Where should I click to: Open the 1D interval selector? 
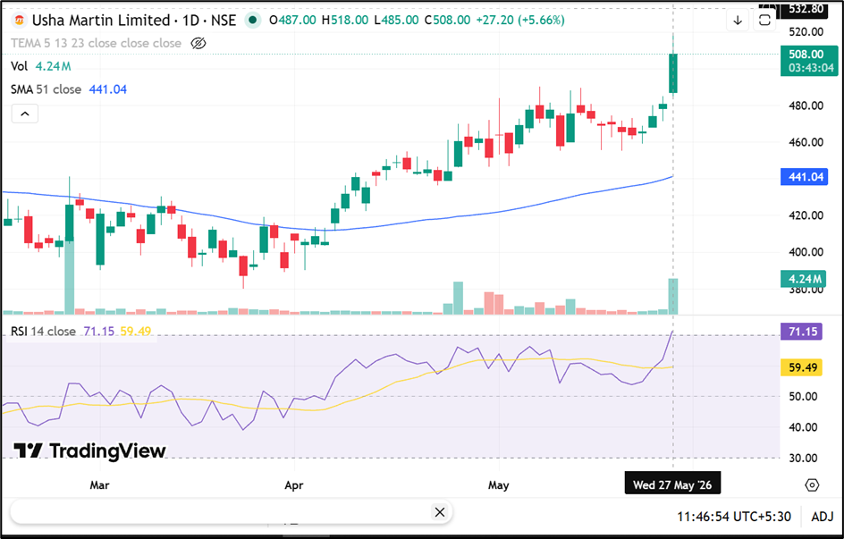click(191, 21)
